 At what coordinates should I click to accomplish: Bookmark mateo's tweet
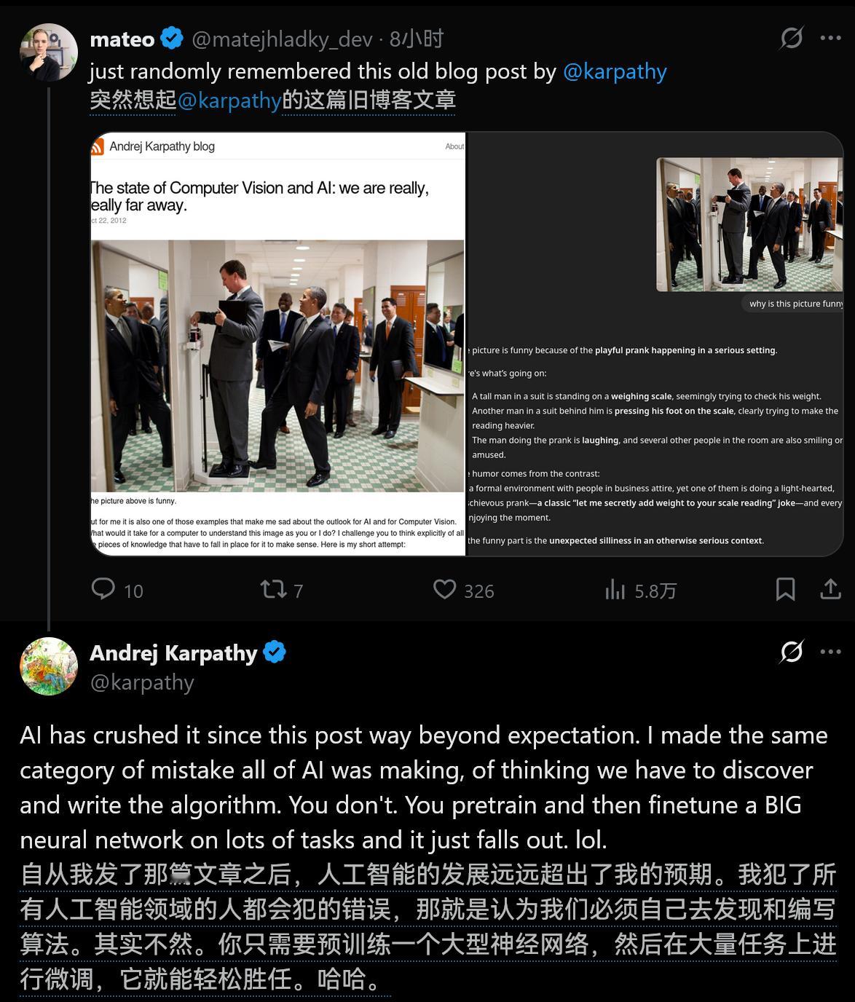785,589
